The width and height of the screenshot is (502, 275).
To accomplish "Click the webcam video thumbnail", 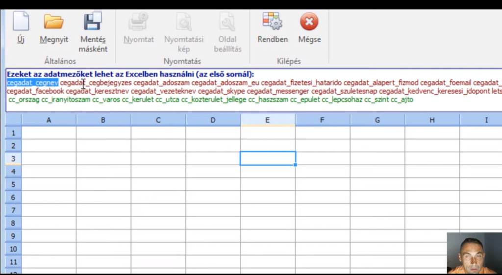I will coord(475,253).
